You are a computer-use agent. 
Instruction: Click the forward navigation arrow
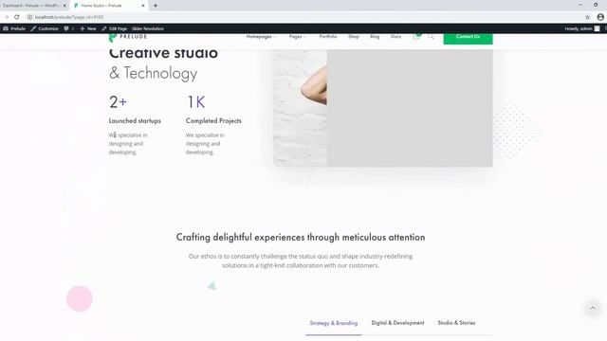[x=7, y=17]
